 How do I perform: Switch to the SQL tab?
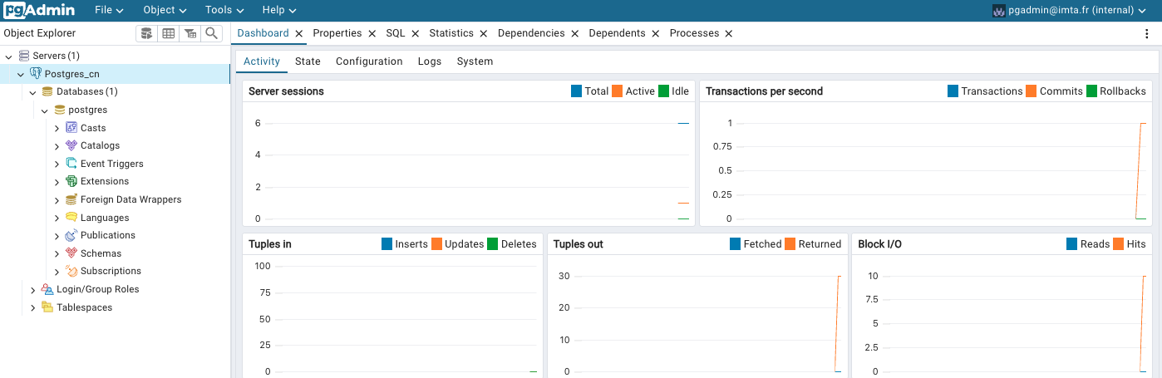pos(396,33)
